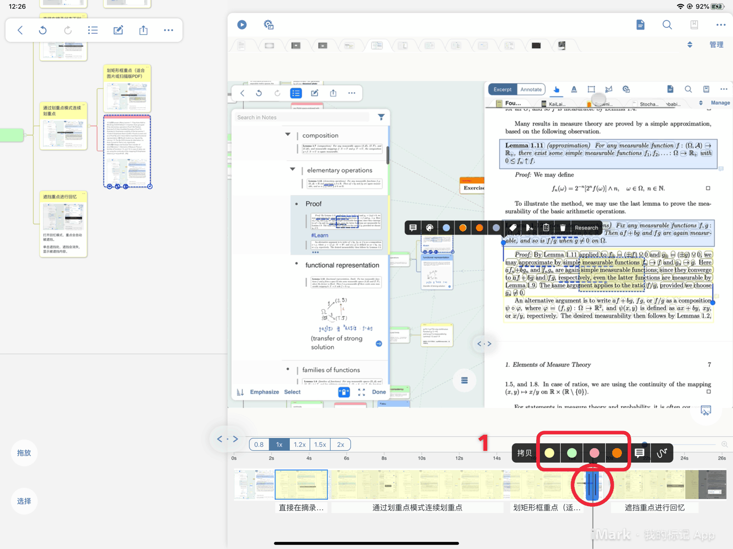Choose the 0.8 playback speed option
Viewport: 733px width, 549px height.
(259, 444)
